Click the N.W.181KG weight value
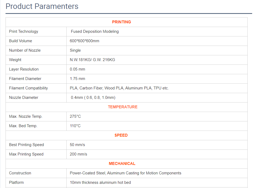This screenshot has width=259, height=188. coord(92,60)
